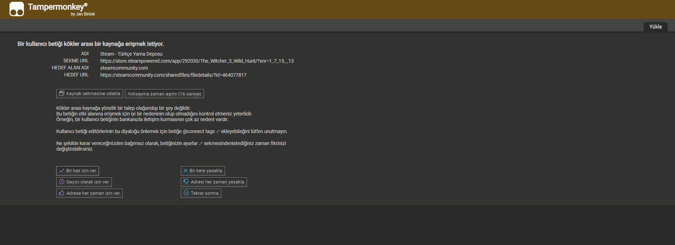Click the steamcommunity.com sharedfiles target URL
The image size is (675, 245).
point(173,75)
